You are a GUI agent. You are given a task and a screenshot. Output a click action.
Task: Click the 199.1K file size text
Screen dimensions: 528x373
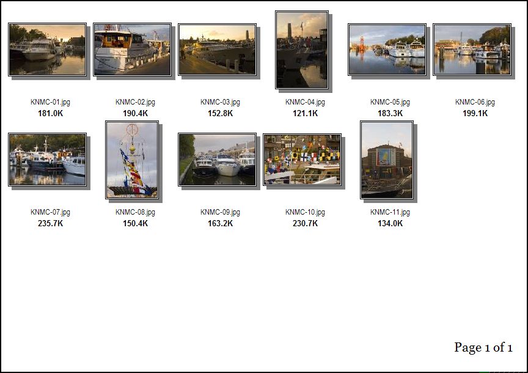tap(475, 113)
